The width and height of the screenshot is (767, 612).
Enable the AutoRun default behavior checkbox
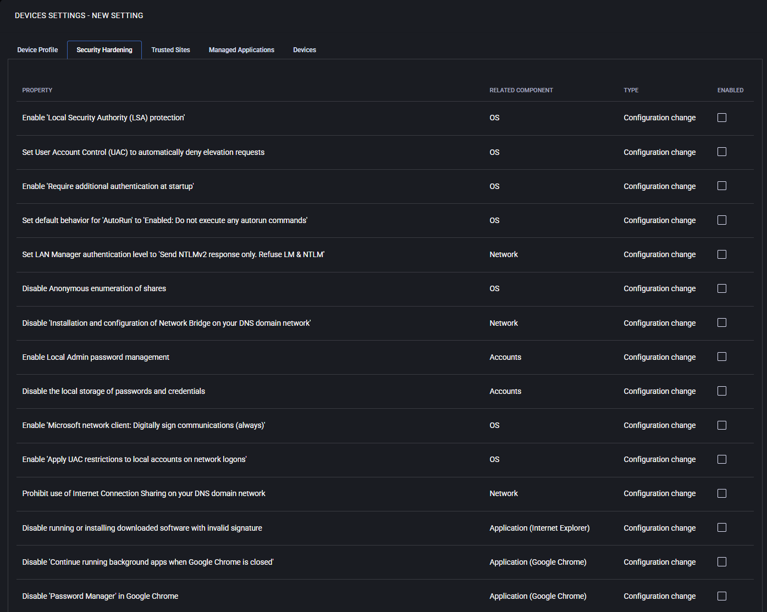click(x=722, y=220)
